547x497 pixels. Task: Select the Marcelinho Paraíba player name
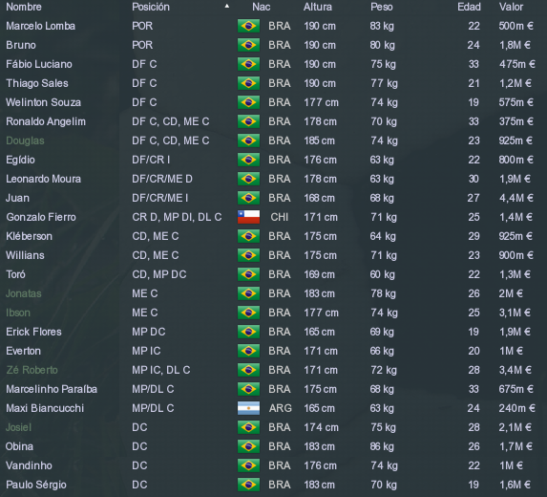coord(52,389)
